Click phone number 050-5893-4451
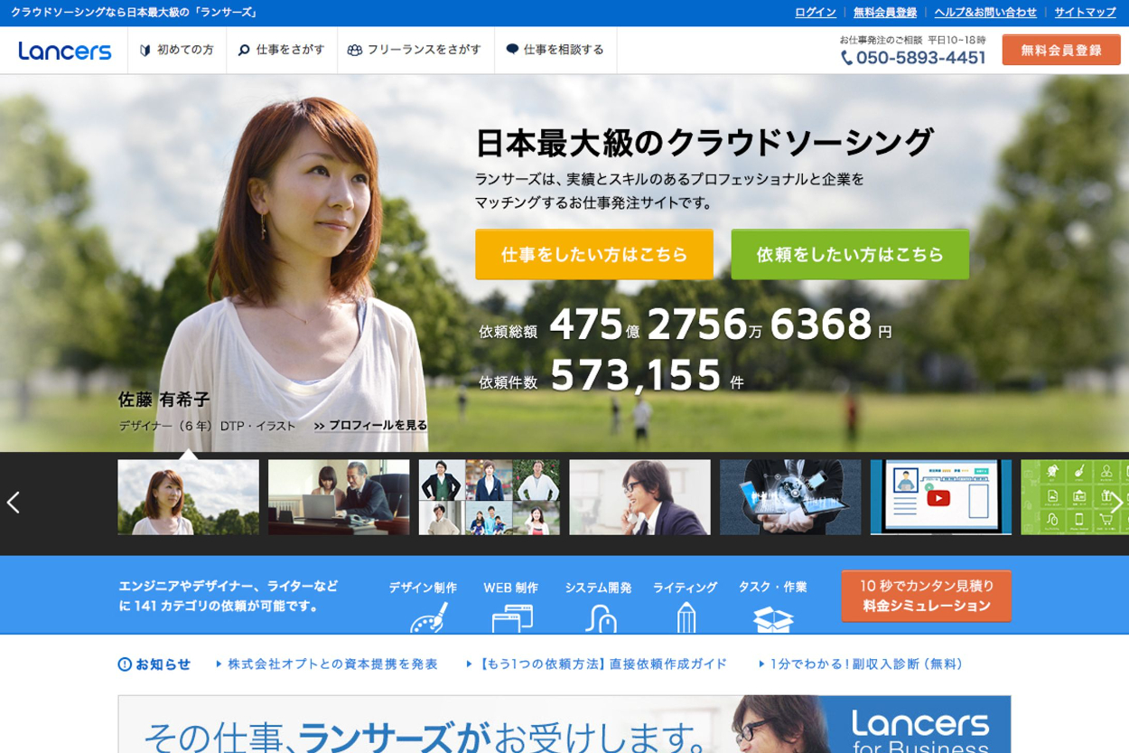 coord(920,58)
